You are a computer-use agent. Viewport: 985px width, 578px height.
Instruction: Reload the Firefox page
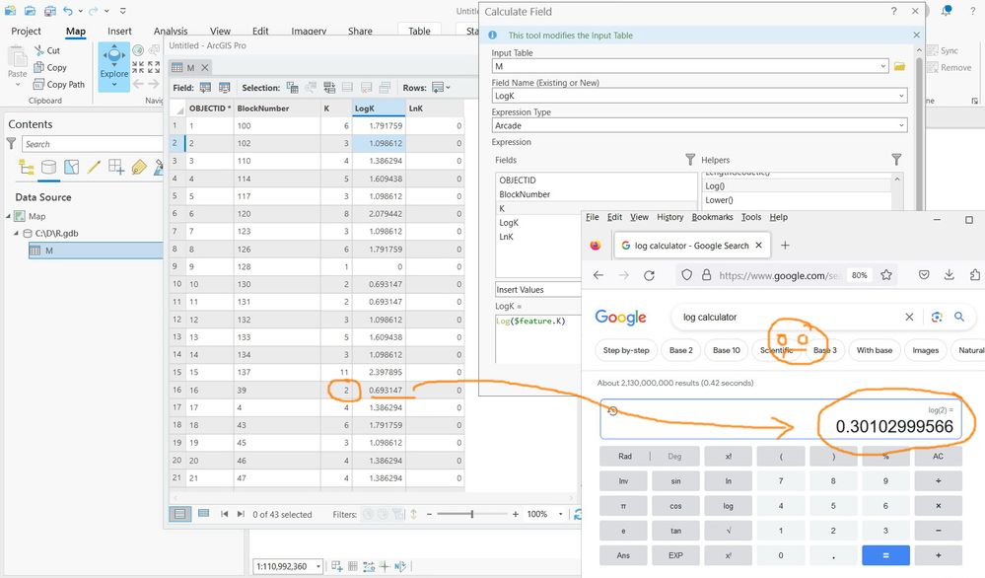649,275
